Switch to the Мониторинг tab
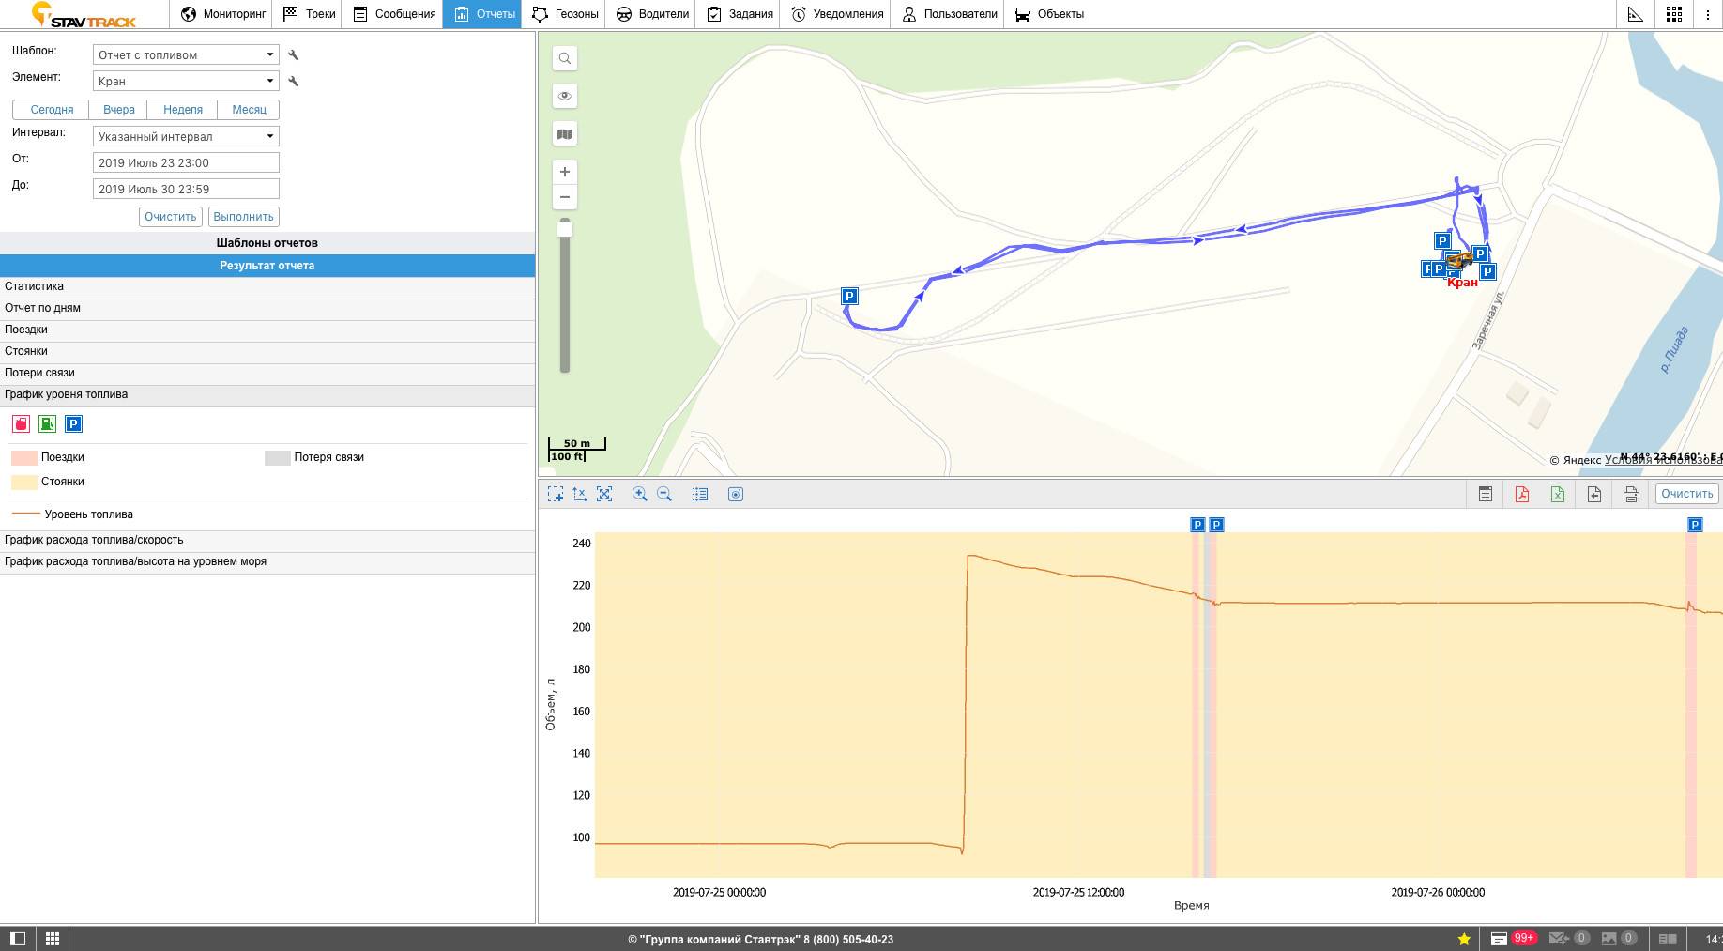 coord(223,14)
